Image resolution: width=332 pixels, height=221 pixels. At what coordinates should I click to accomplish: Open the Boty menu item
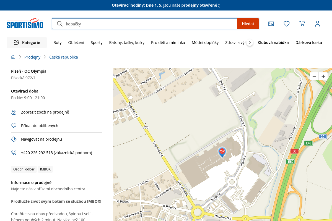click(x=58, y=43)
